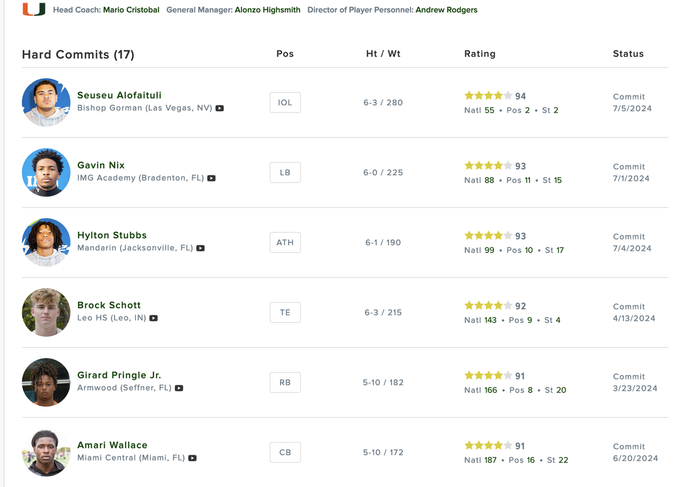Click Brock Schott's headshot thumbnail
Screen dimensions: 687x487
(46, 312)
